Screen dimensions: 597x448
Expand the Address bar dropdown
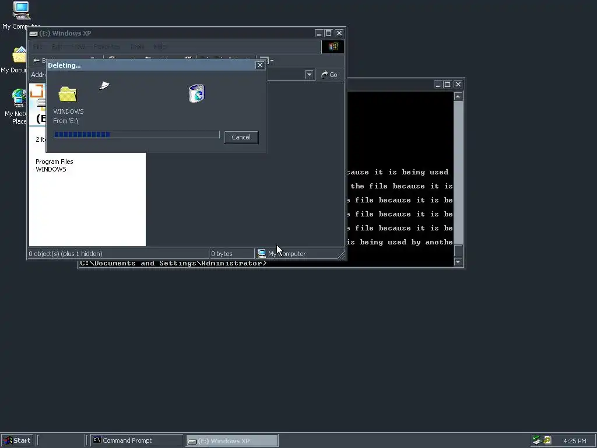[309, 75]
